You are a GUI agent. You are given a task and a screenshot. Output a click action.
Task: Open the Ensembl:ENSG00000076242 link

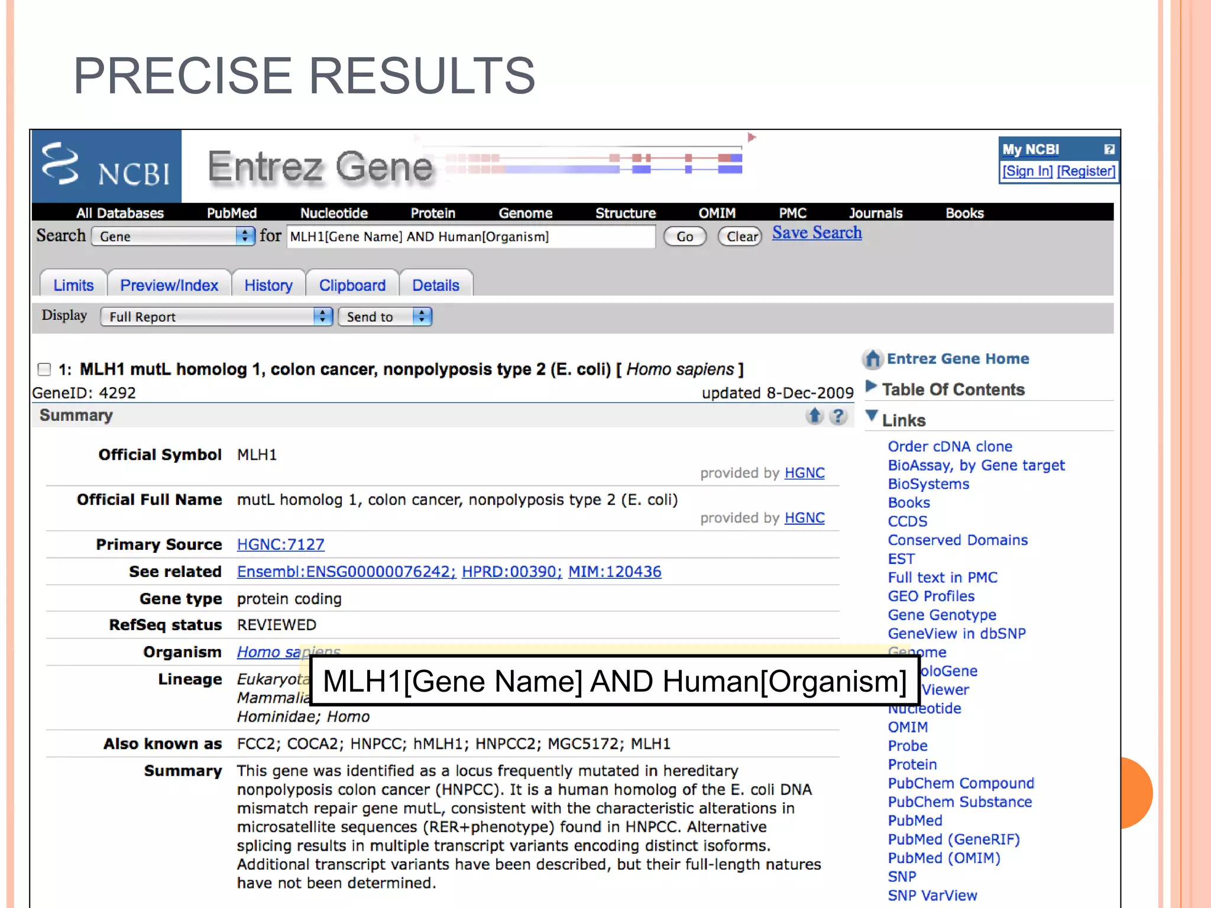point(347,572)
